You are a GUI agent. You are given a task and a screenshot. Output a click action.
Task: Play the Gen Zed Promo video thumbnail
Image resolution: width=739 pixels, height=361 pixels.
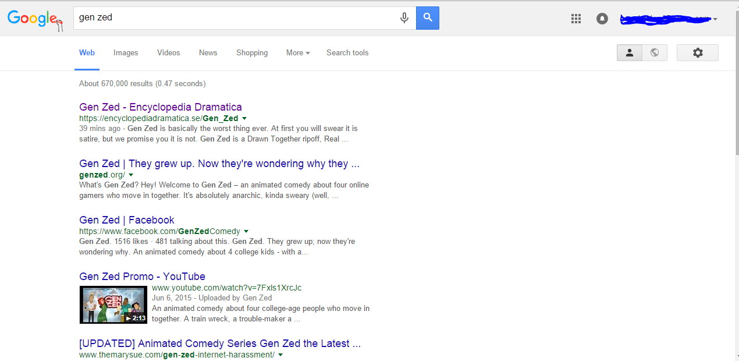click(x=113, y=305)
